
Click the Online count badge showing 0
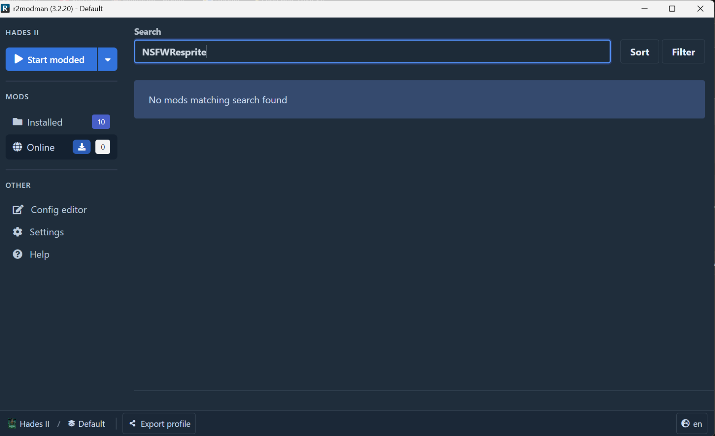(x=103, y=147)
